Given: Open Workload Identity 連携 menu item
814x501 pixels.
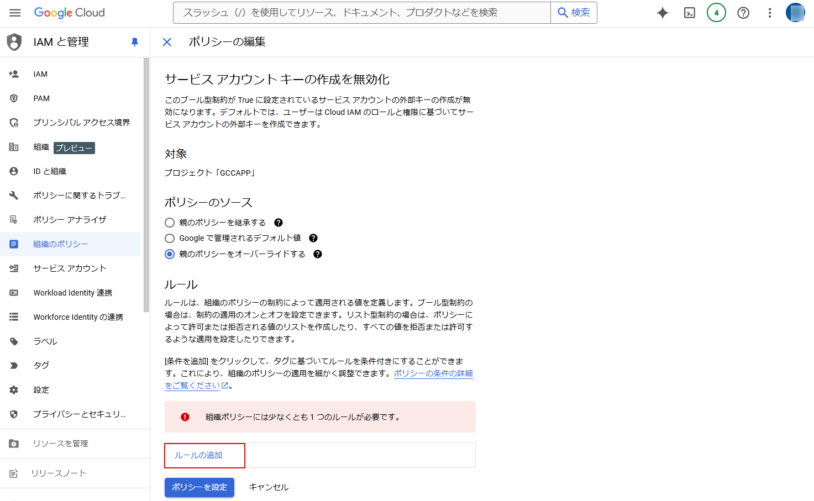Looking at the screenshot, I should pos(70,293).
